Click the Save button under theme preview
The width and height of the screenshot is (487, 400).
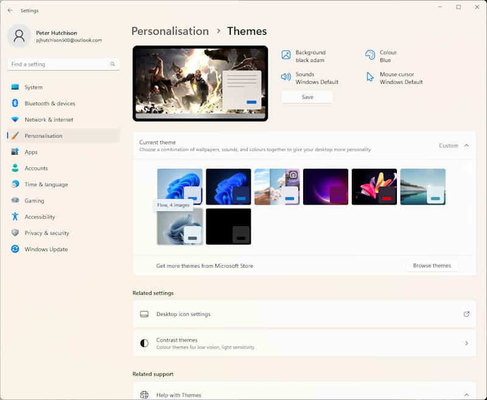(x=307, y=96)
